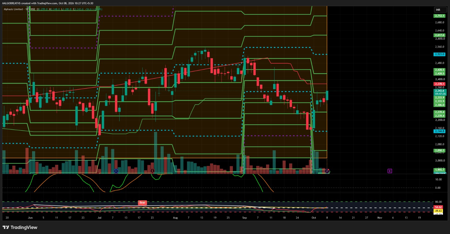Click the 2,050.3 green price label
Screen dimensions: 450x234
[439, 150]
